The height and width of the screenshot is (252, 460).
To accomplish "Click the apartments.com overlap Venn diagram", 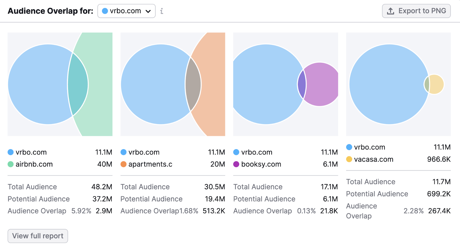I will click(x=173, y=84).
